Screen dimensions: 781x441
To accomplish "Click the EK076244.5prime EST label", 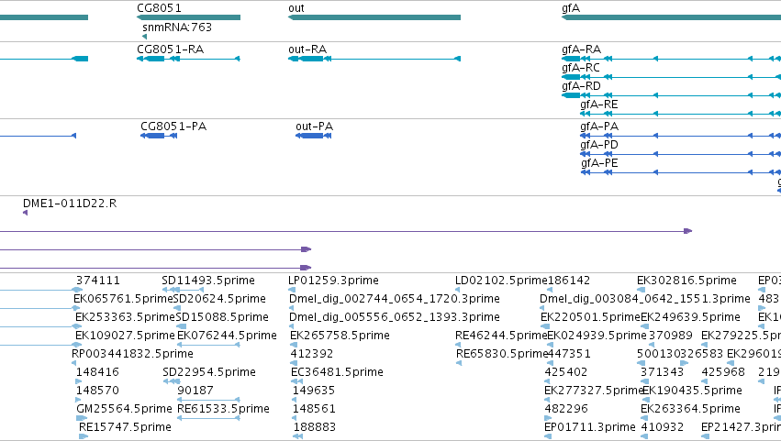I will [227, 336].
